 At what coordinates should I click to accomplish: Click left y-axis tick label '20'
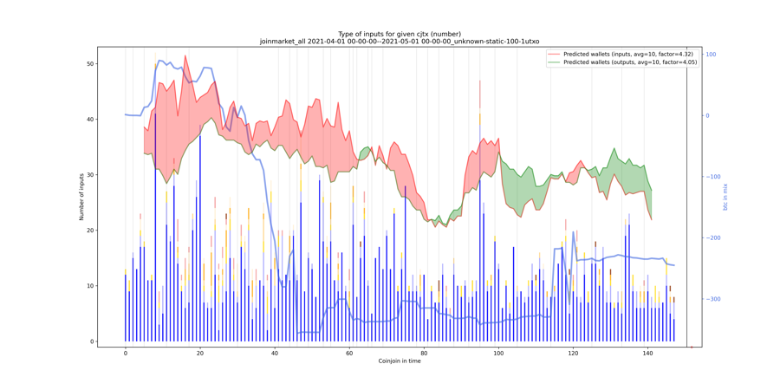coord(90,231)
